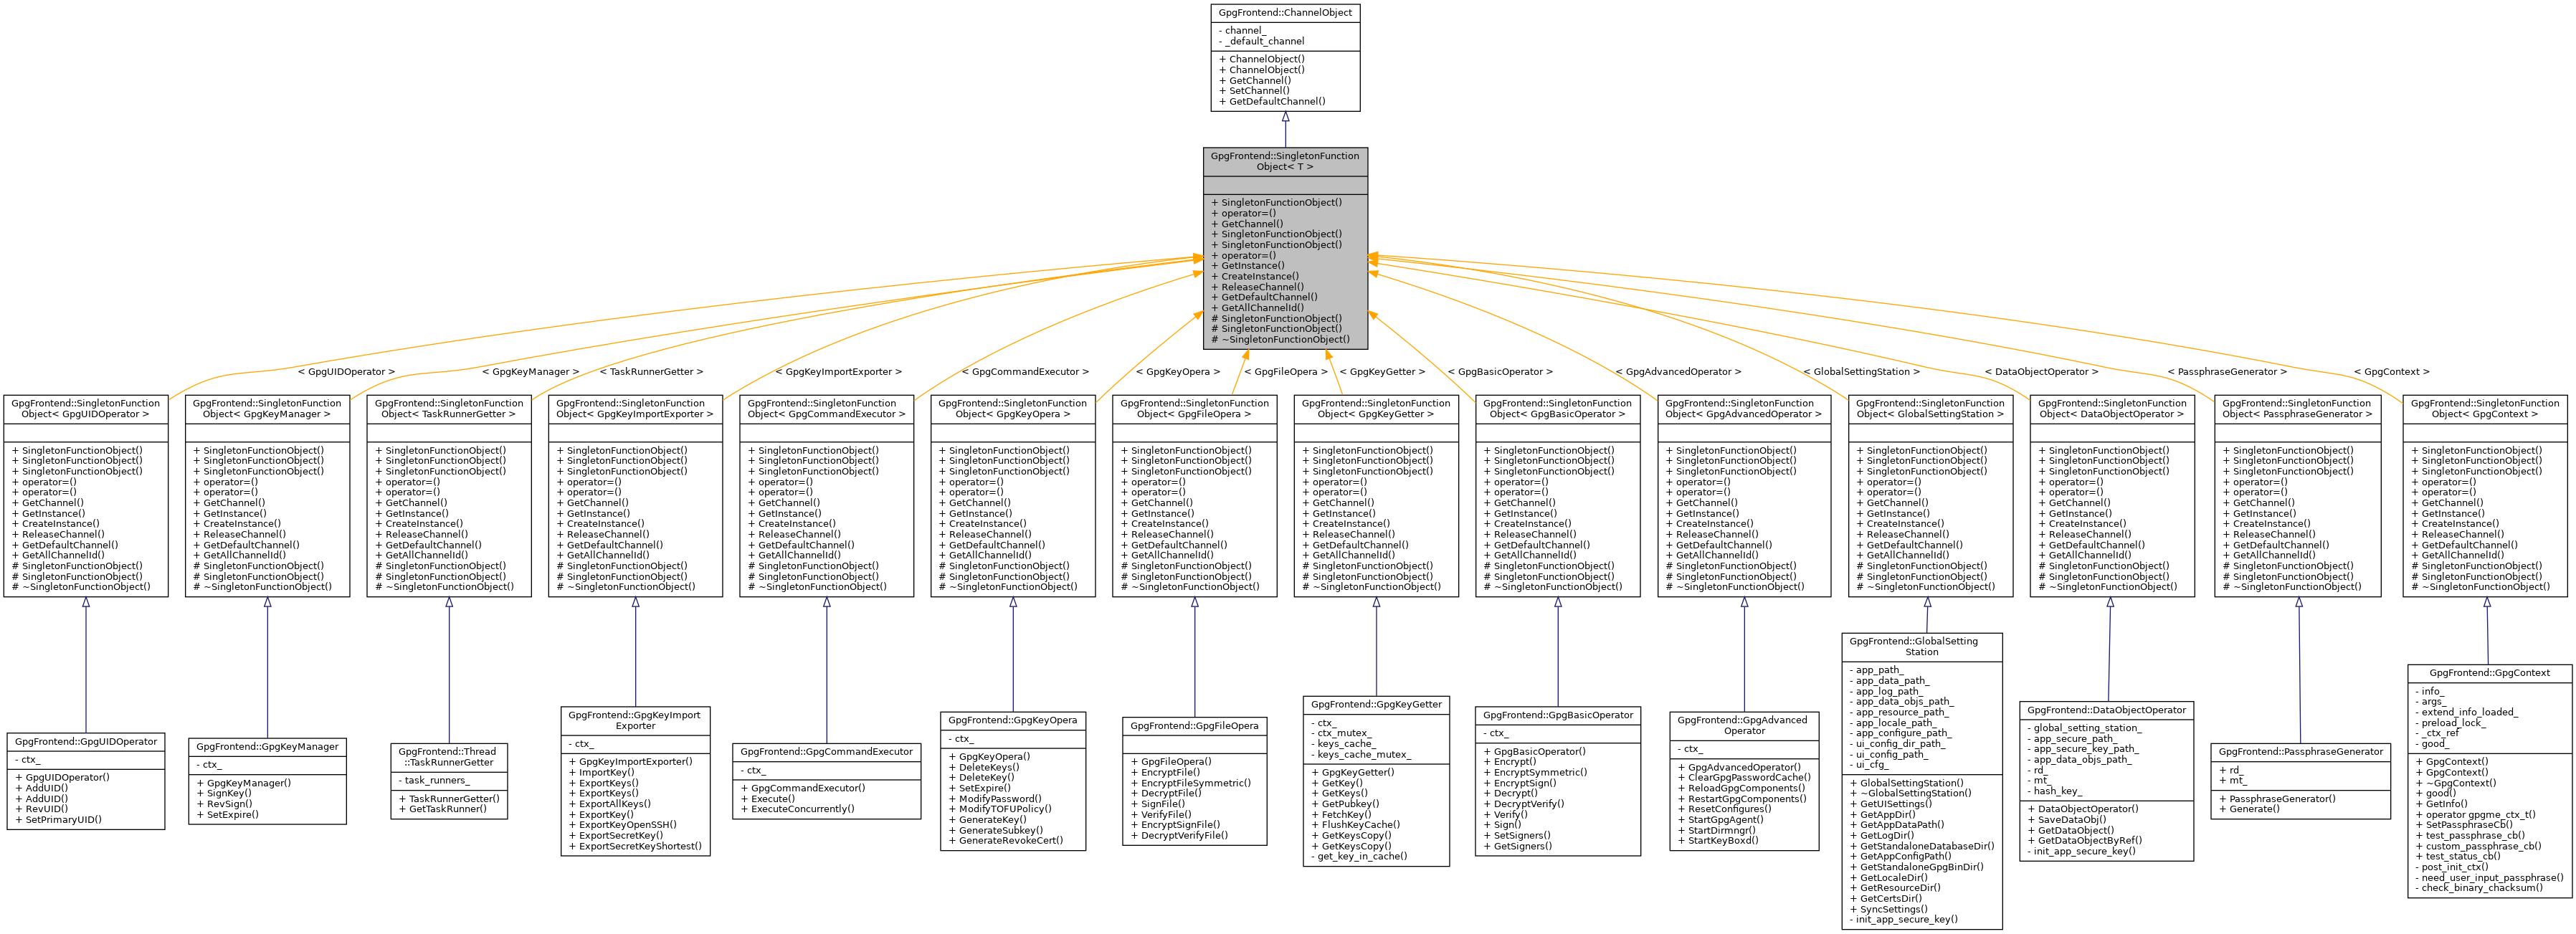Select '+ GetStandaloneDatabaseDir()' method text
This screenshot has height=934, width=2576.
(x=1922, y=847)
